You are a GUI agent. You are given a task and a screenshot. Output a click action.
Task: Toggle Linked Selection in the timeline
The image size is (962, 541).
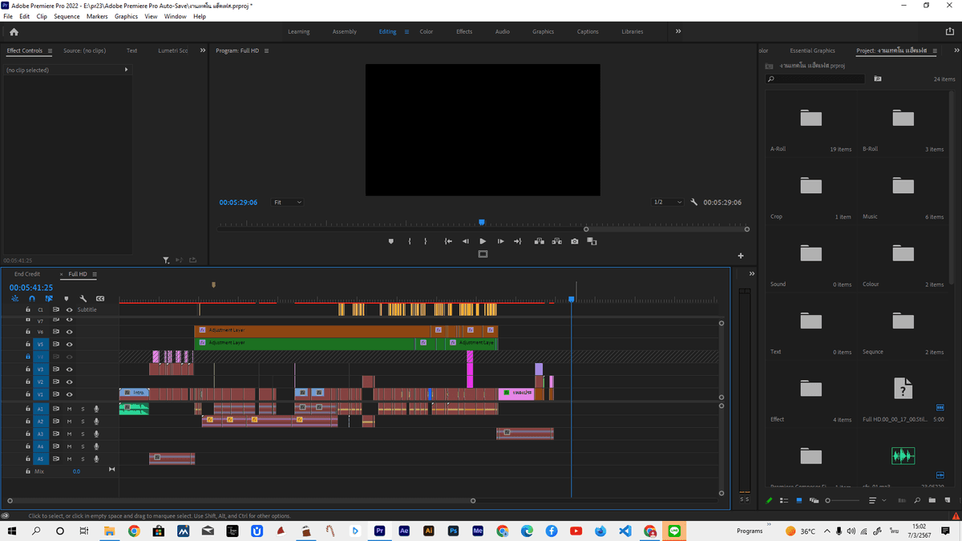[49, 298]
